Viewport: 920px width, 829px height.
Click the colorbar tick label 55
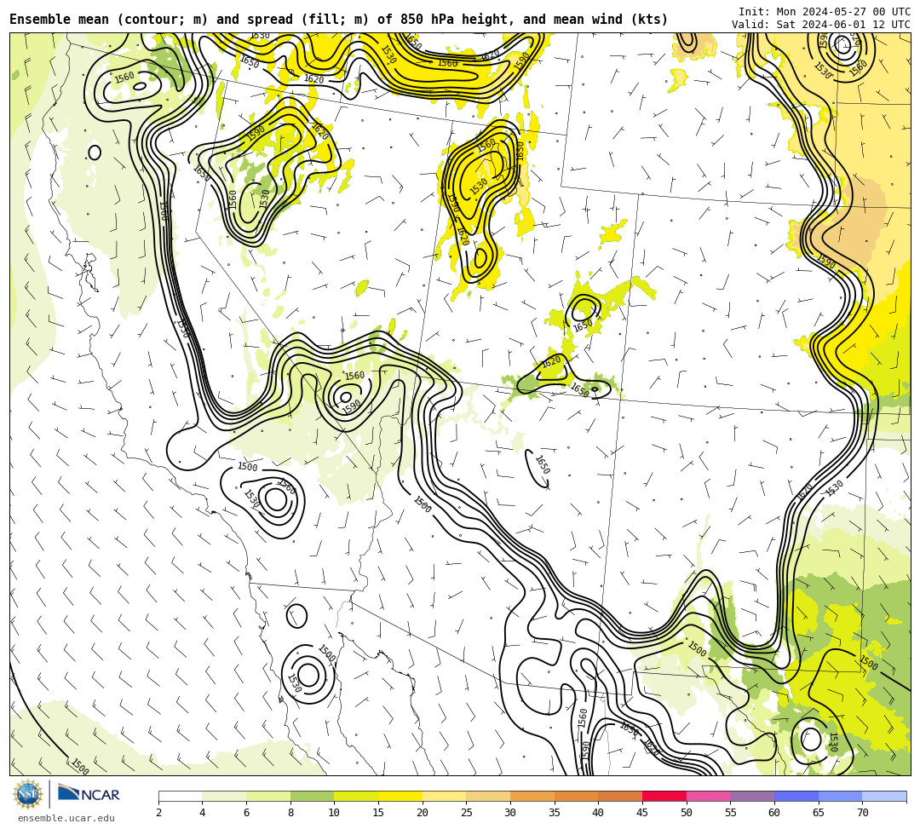[731, 813]
